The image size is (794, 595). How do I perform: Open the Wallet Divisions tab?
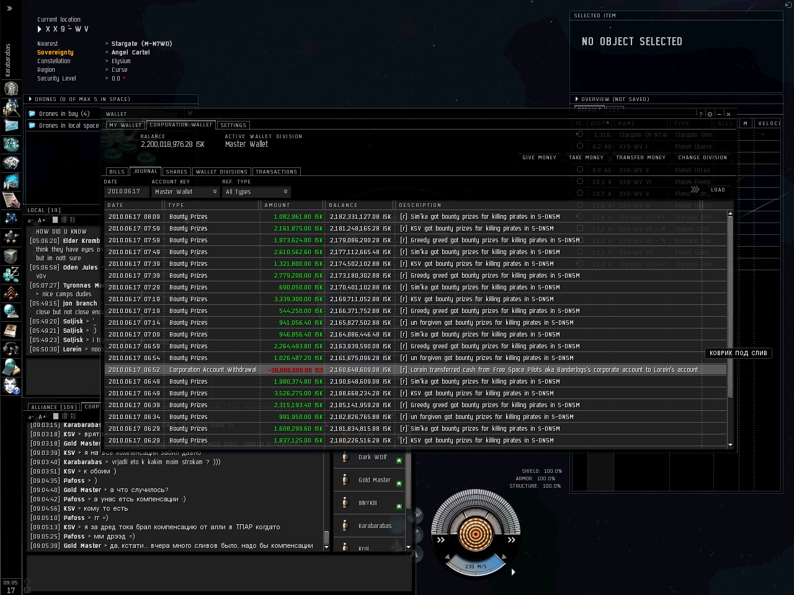(x=221, y=172)
